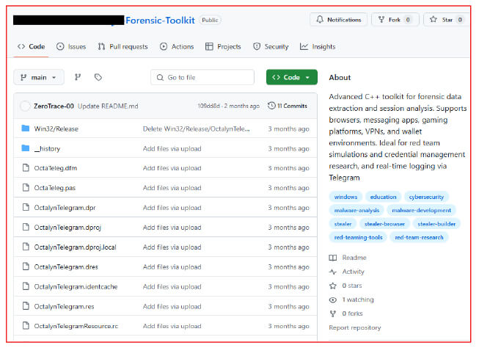Open the Insights tab
This screenshot has height=348, width=479.
coord(318,46)
